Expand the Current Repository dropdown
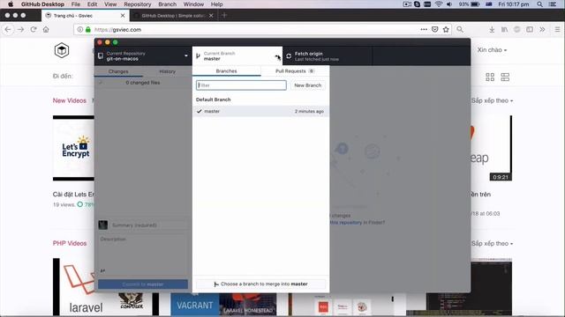 pyautogui.click(x=143, y=55)
